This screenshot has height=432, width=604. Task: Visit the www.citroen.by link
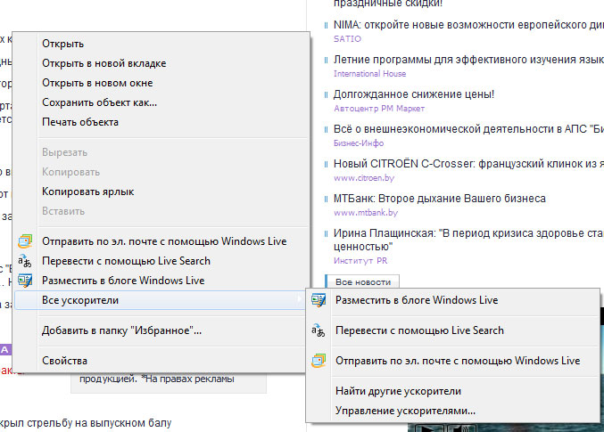364,178
